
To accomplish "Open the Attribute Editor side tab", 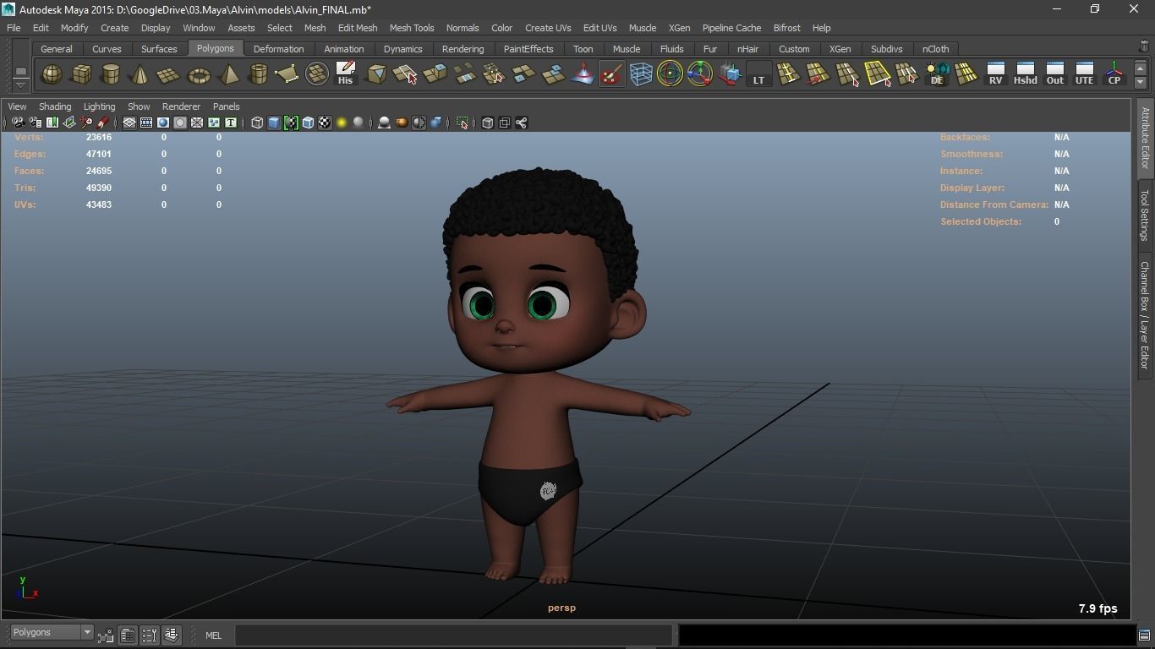I will (x=1145, y=138).
